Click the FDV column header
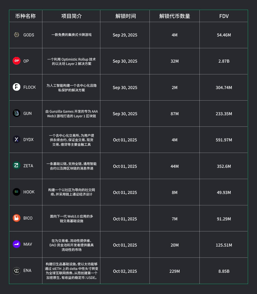The height and width of the screenshot is (294, 257). pyautogui.click(x=224, y=16)
